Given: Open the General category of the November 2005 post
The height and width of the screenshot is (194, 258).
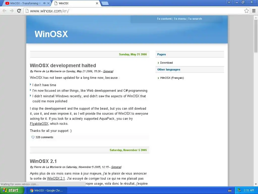Looking at the screenshot, I should click(116, 167).
